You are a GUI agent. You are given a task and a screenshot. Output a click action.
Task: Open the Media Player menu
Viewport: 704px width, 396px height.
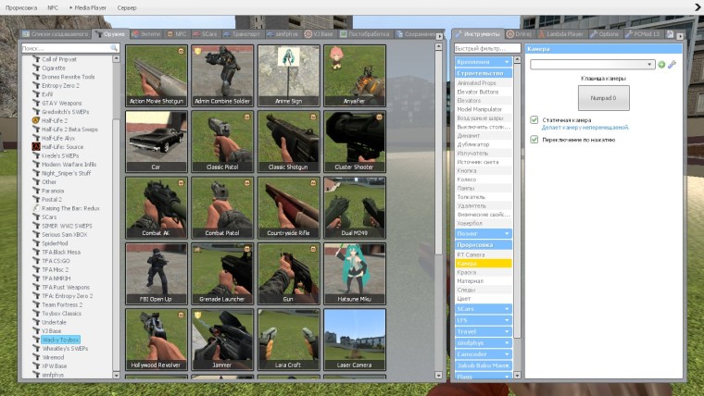coord(88,7)
